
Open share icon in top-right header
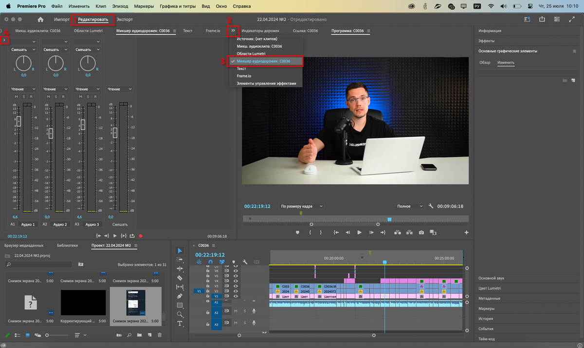542,19
